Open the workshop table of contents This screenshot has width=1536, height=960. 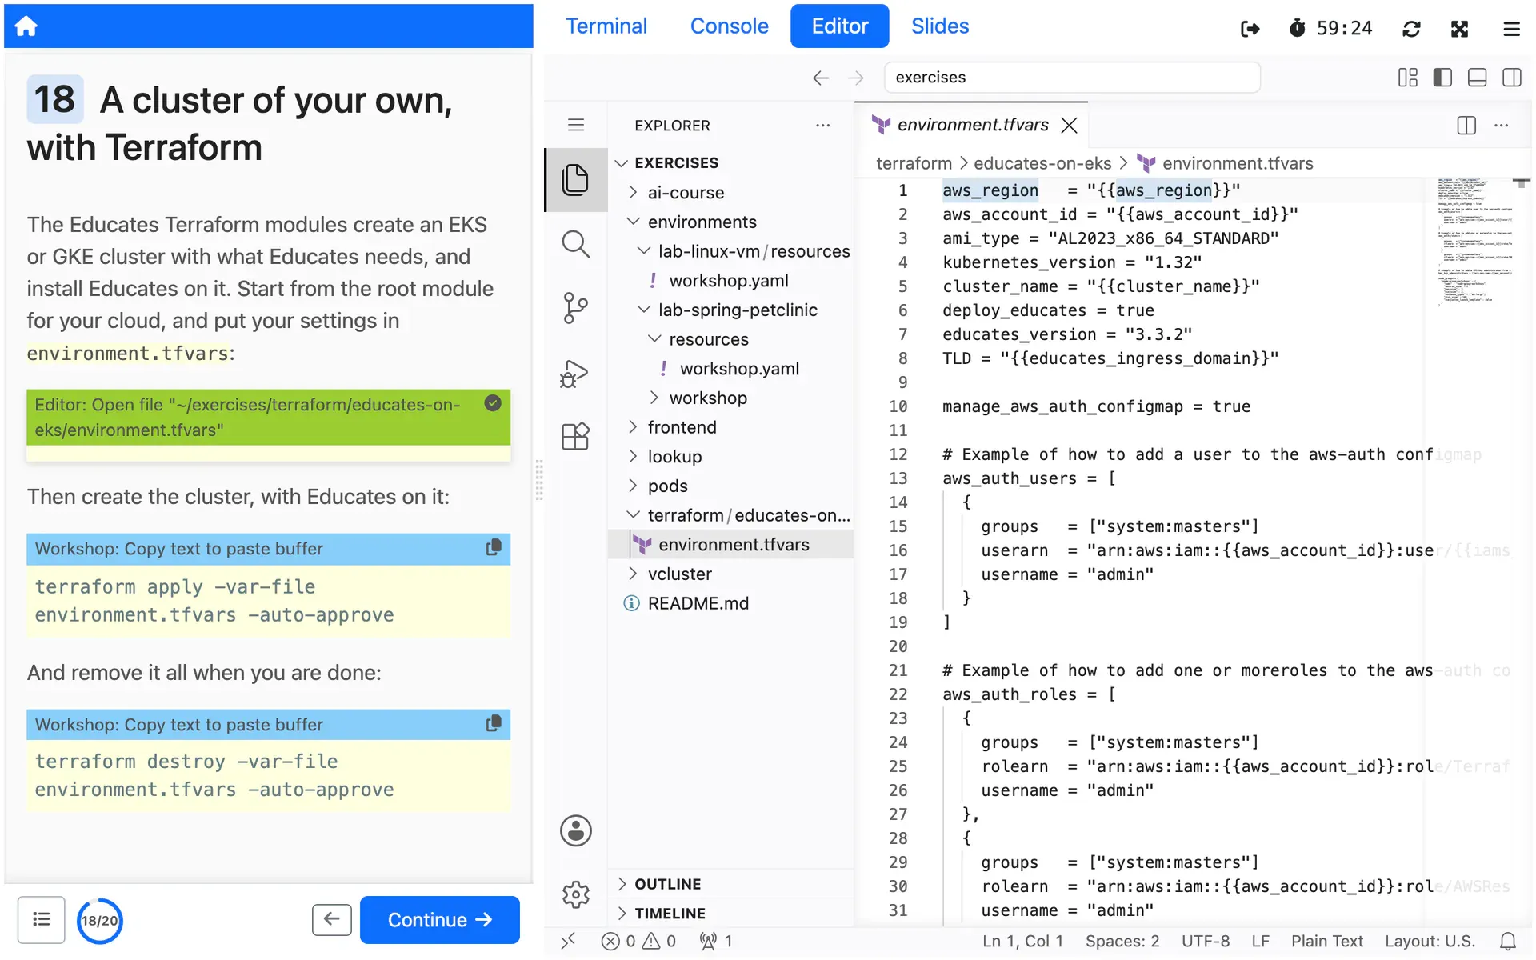[41, 919]
